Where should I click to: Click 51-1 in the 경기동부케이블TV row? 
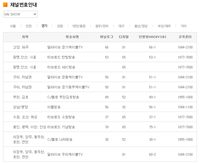click(x=152, y=87)
